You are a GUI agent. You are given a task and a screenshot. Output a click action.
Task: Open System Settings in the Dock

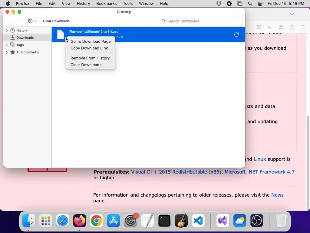coord(130,221)
